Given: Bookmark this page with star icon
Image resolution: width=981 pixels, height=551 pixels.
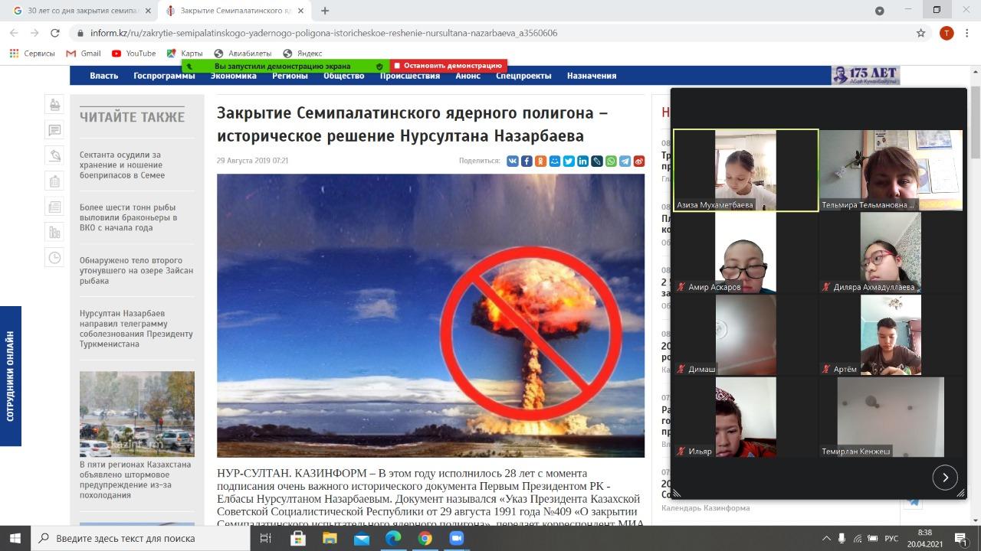Looking at the screenshot, I should click(920, 33).
